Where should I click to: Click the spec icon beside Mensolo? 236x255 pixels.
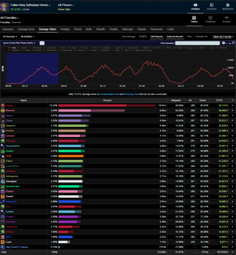click(2, 111)
